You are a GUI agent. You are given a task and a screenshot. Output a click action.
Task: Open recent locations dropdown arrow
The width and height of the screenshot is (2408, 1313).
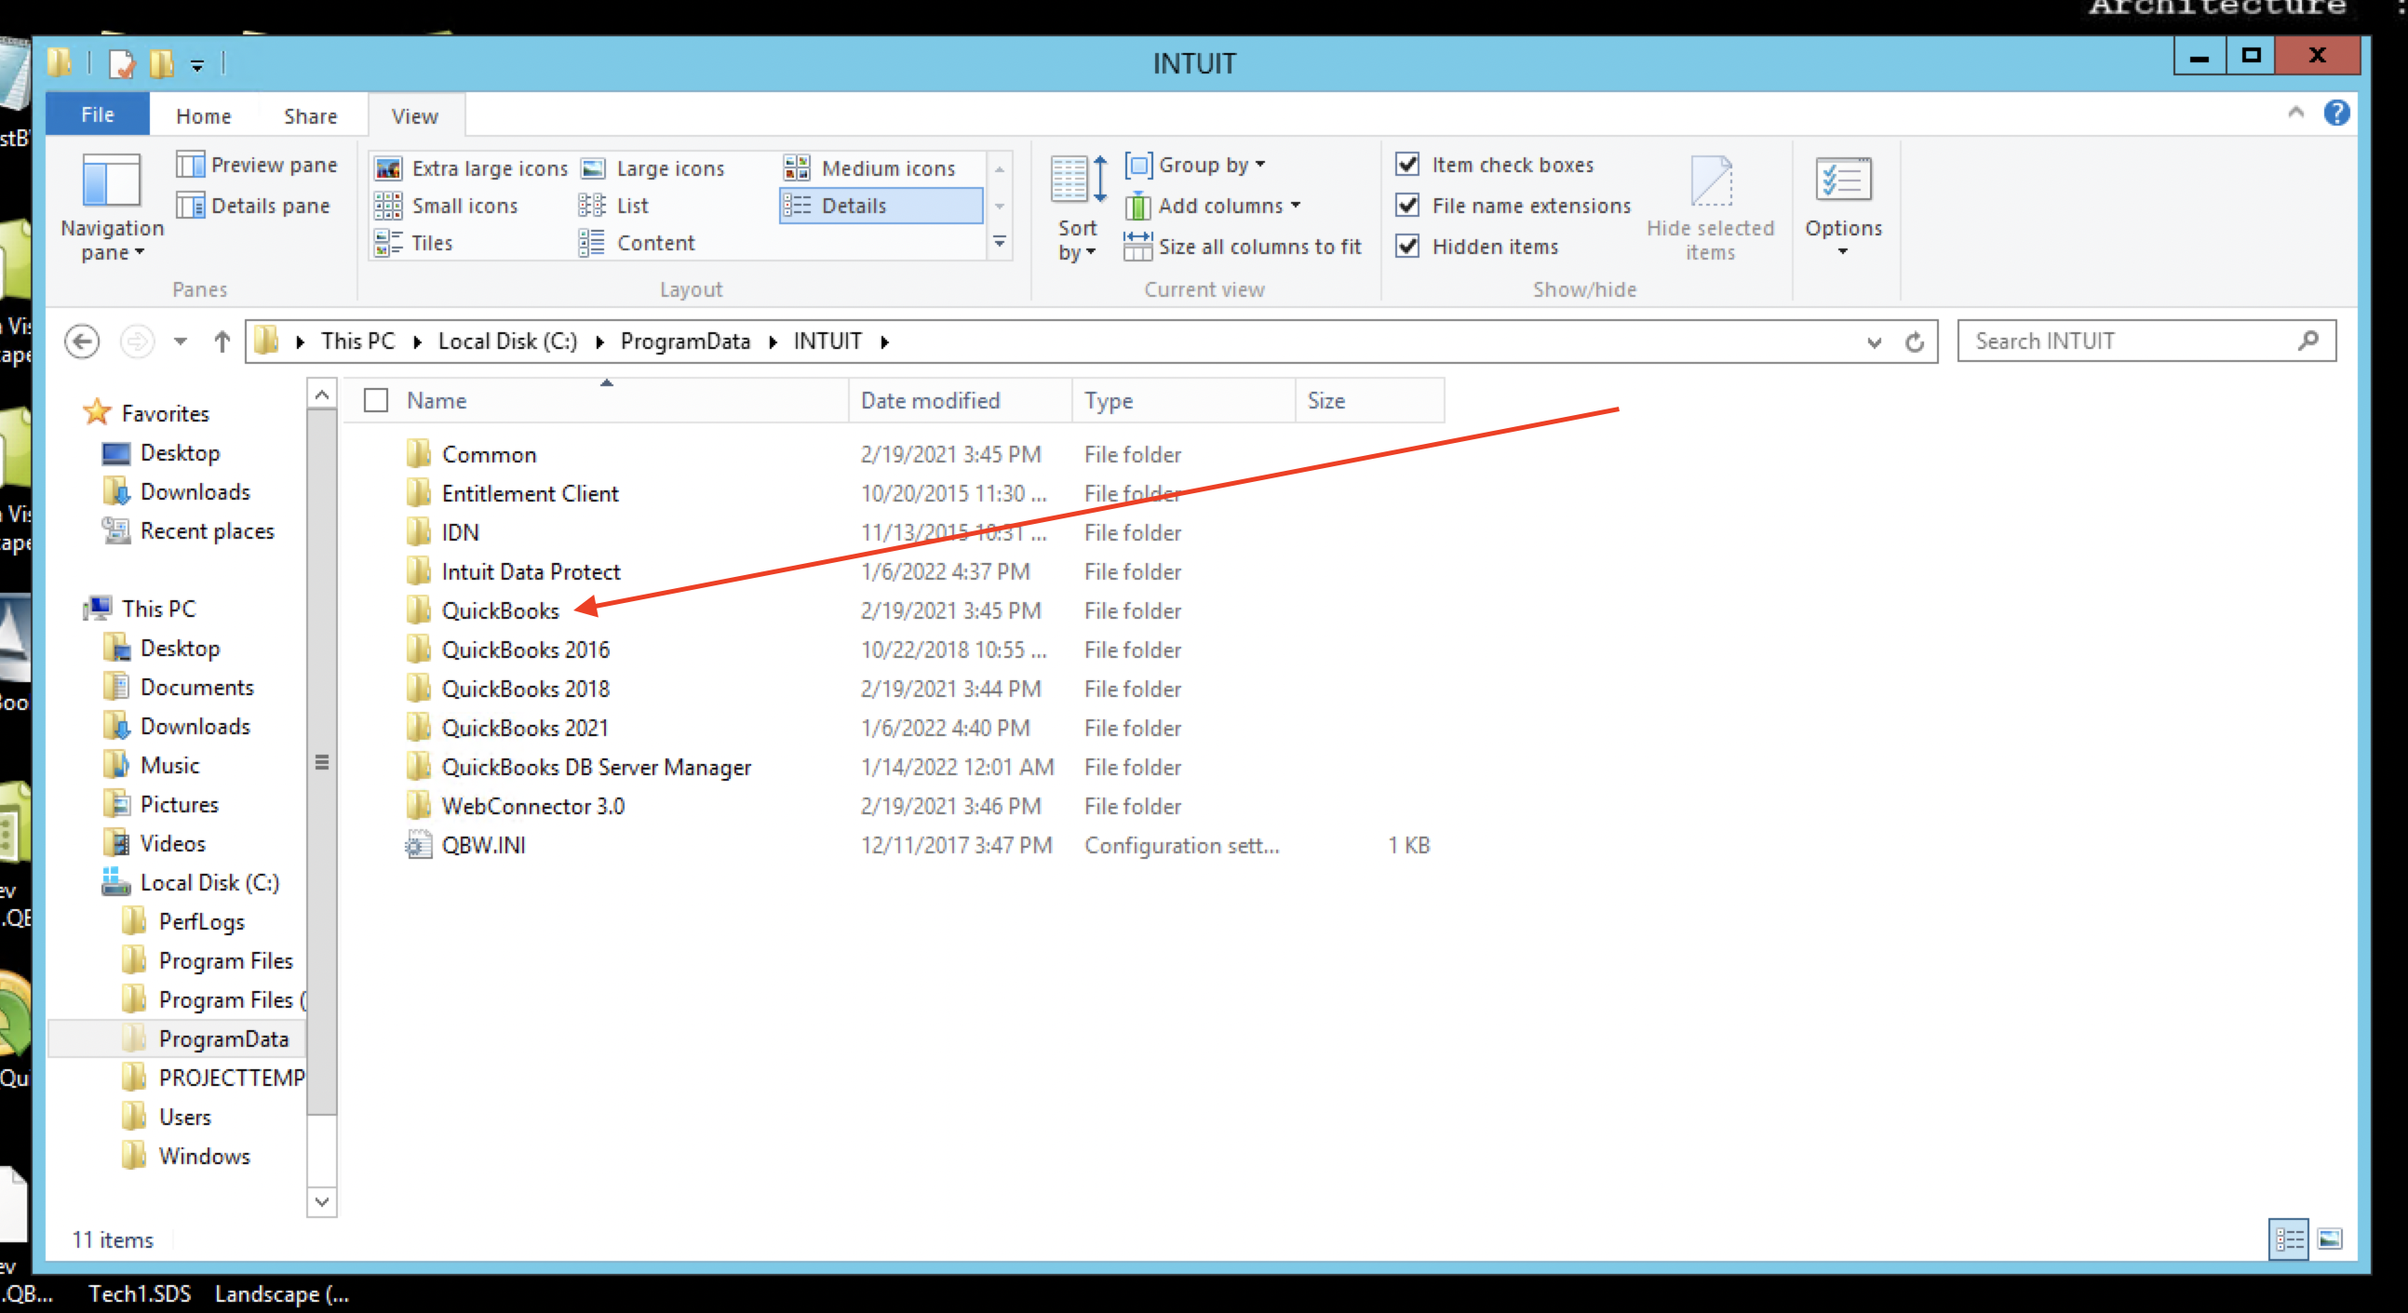[x=181, y=342]
